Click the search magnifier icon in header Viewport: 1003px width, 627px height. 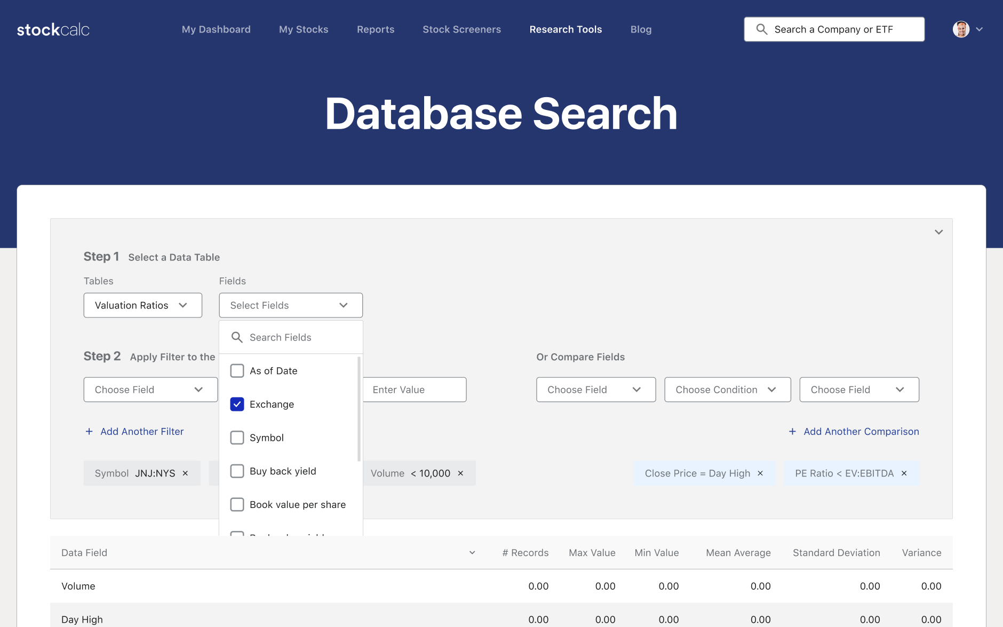762,29
